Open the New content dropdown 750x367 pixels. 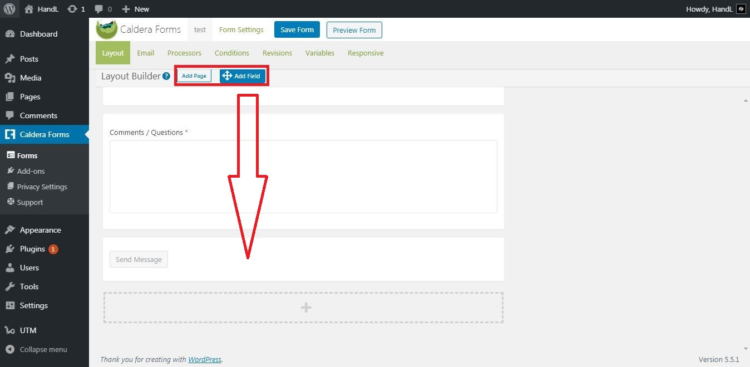click(x=136, y=9)
